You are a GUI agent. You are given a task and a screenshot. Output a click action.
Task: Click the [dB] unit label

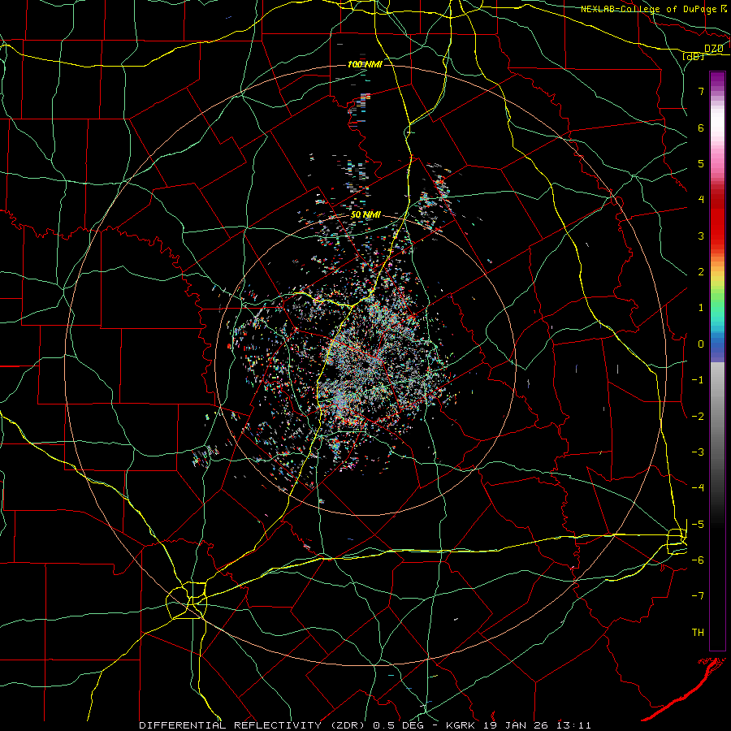694,56
